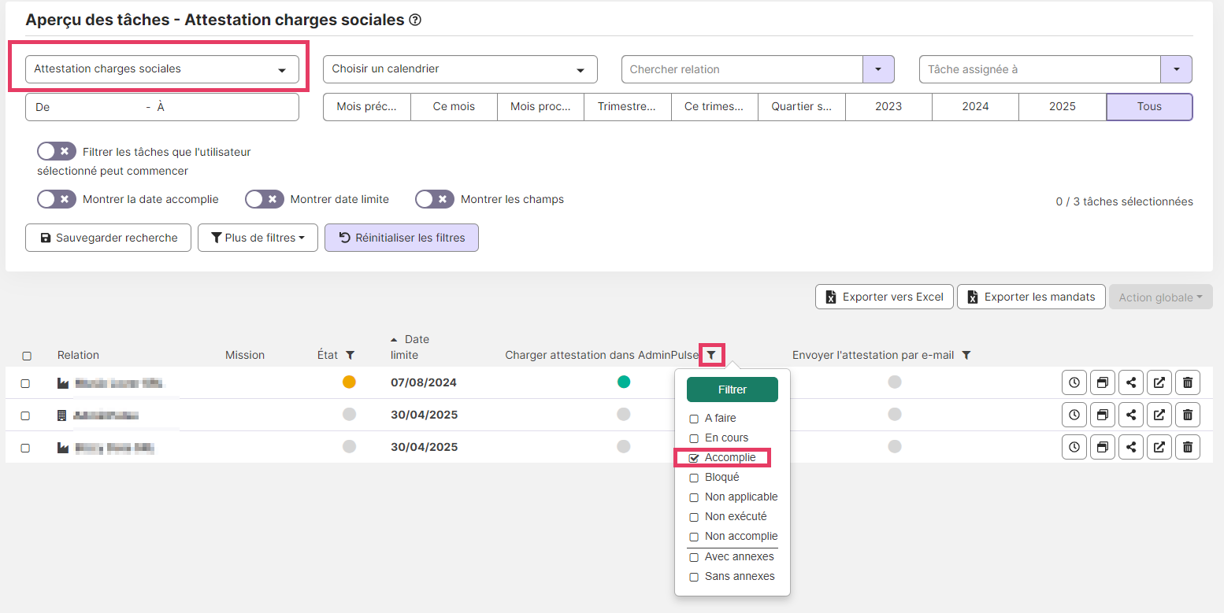Viewport: 1224px width, 613px height.
Task: Uncheck the Accomplie filter option
Action: (694, 458)
